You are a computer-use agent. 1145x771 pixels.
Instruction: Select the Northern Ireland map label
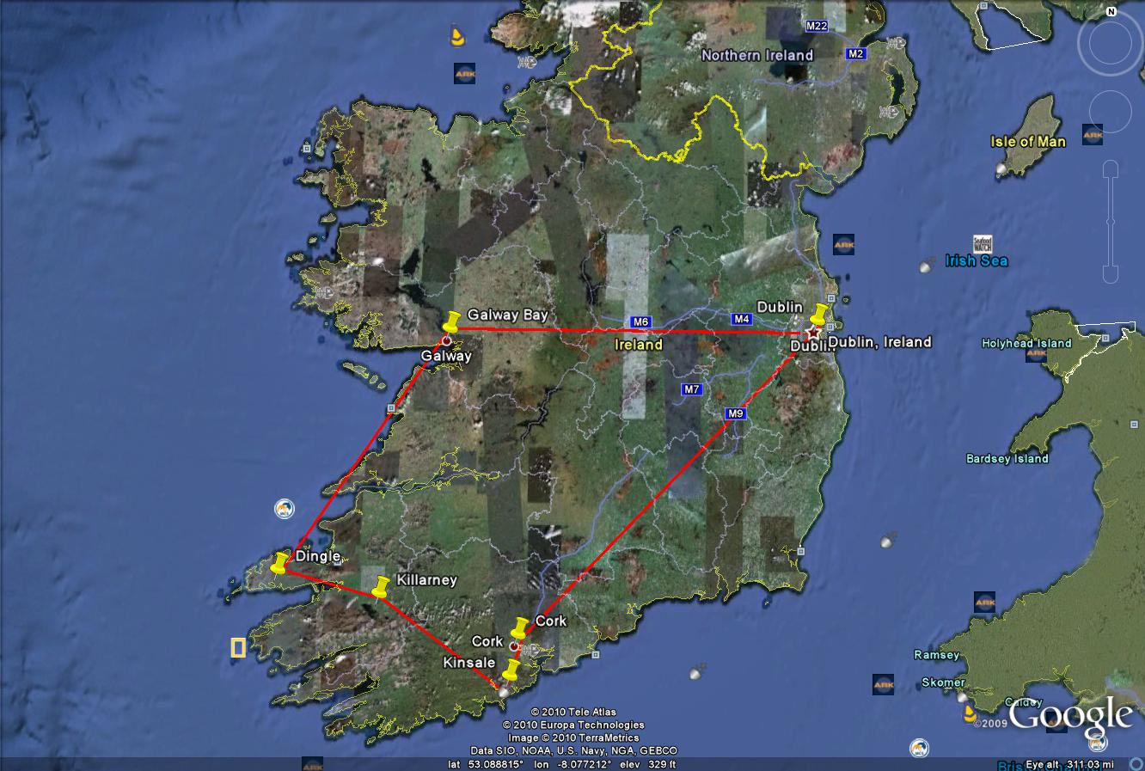pyautogui.click(x=756, y=55)
